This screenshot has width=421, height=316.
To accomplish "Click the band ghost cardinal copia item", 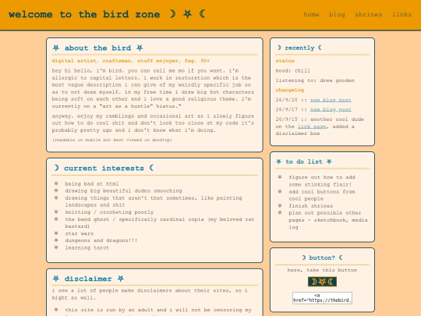I will 160,222.
